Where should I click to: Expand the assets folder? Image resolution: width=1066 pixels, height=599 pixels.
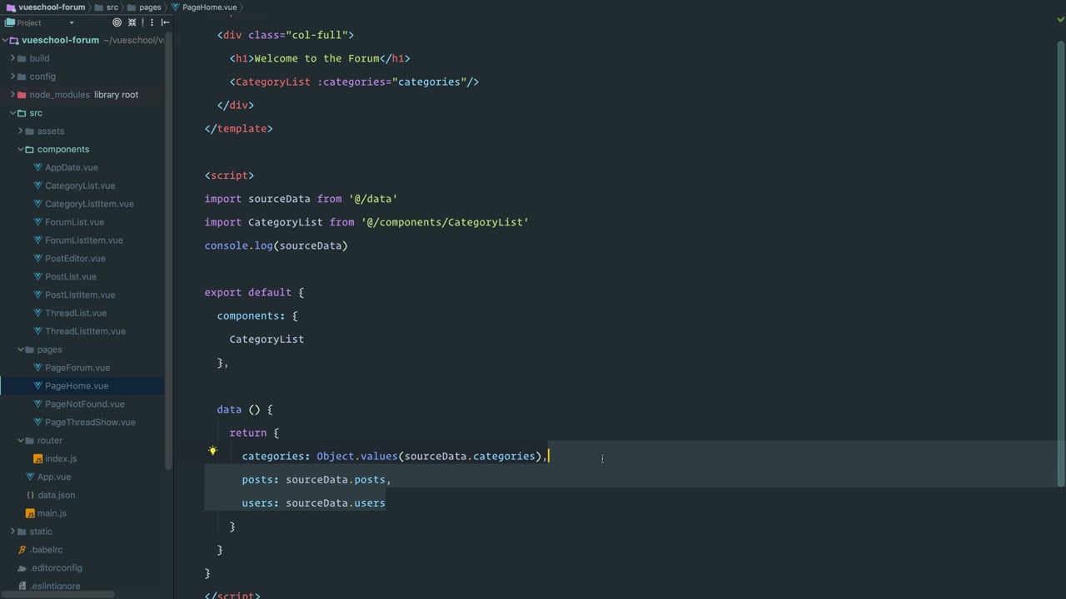(x=20, y=131)
